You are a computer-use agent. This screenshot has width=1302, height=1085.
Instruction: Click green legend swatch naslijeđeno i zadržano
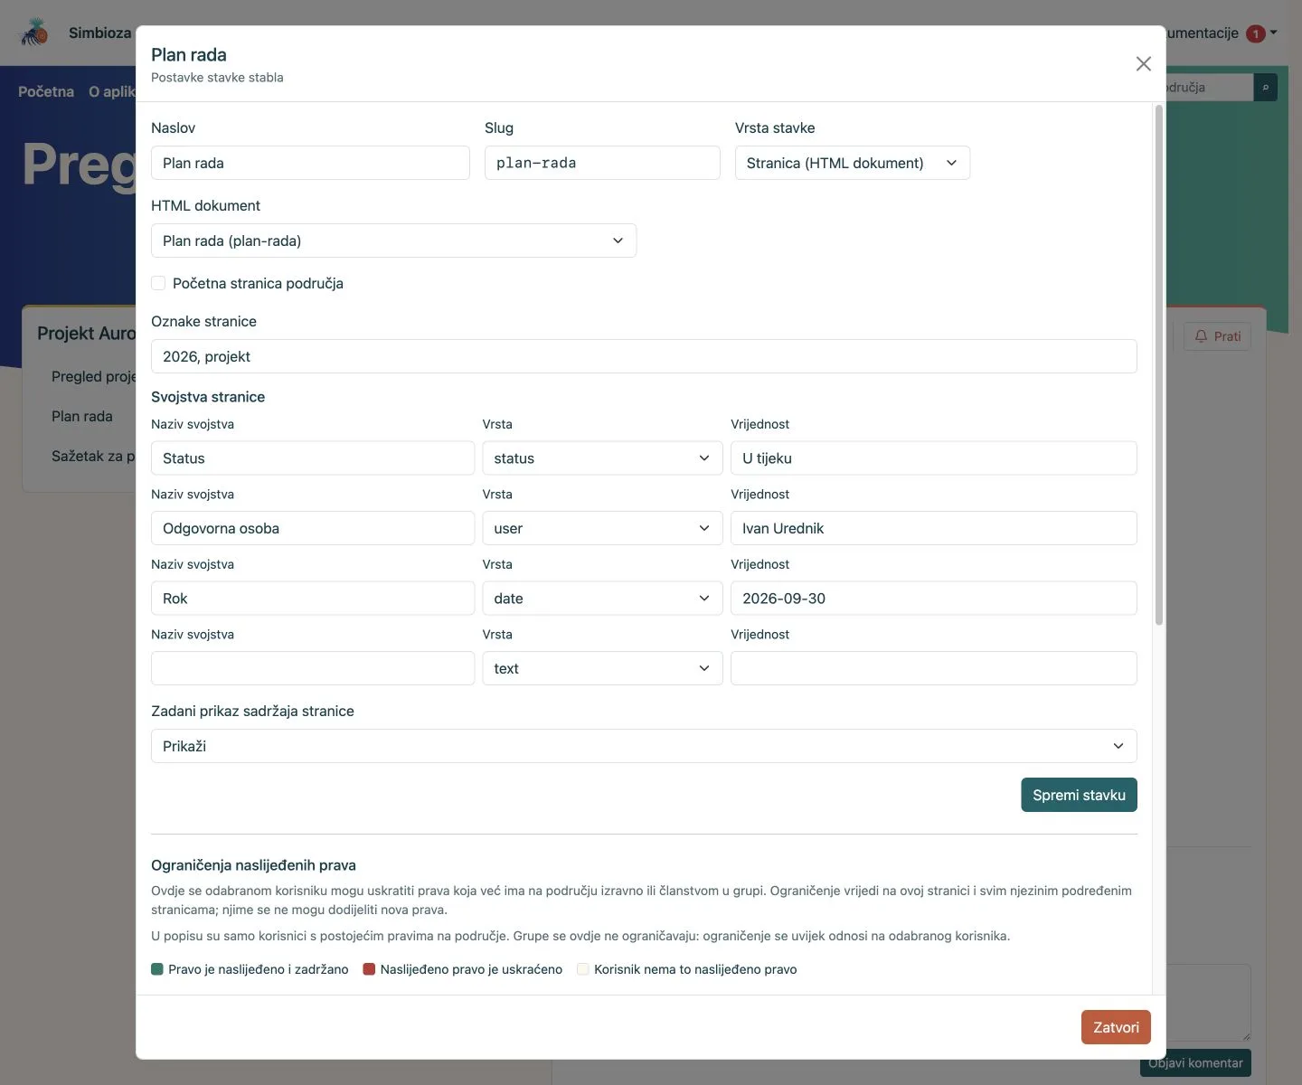tap(157, 969)
